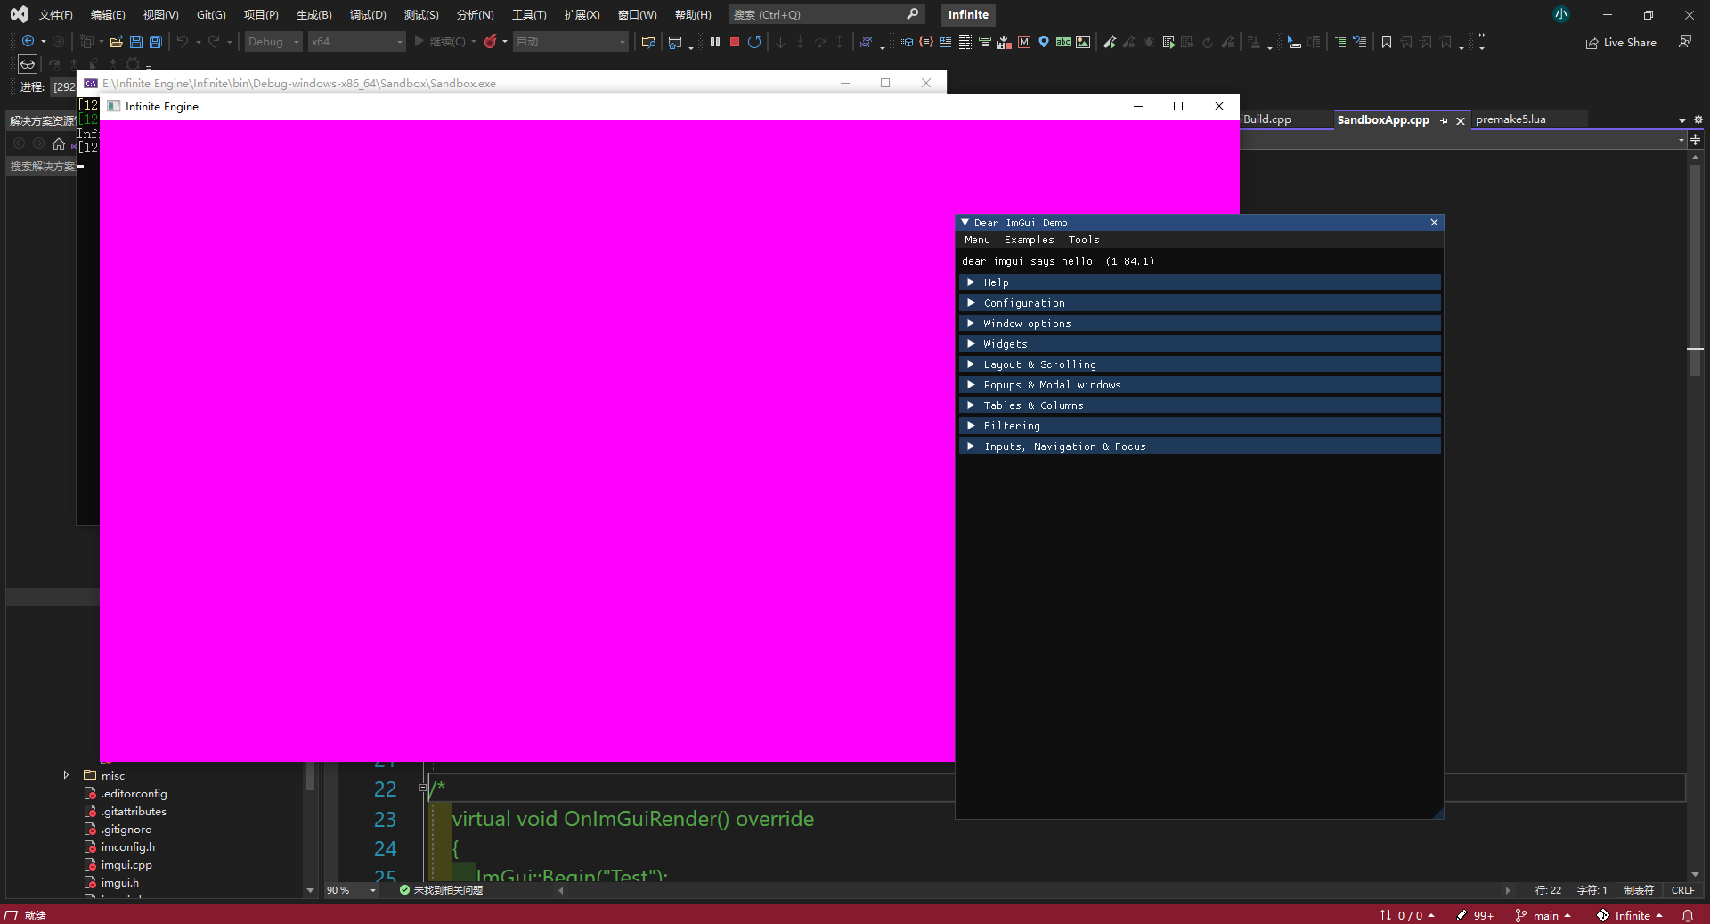The image size is (1710, 924).
Task: Click the main branch selector
Action: (1543, 915)
